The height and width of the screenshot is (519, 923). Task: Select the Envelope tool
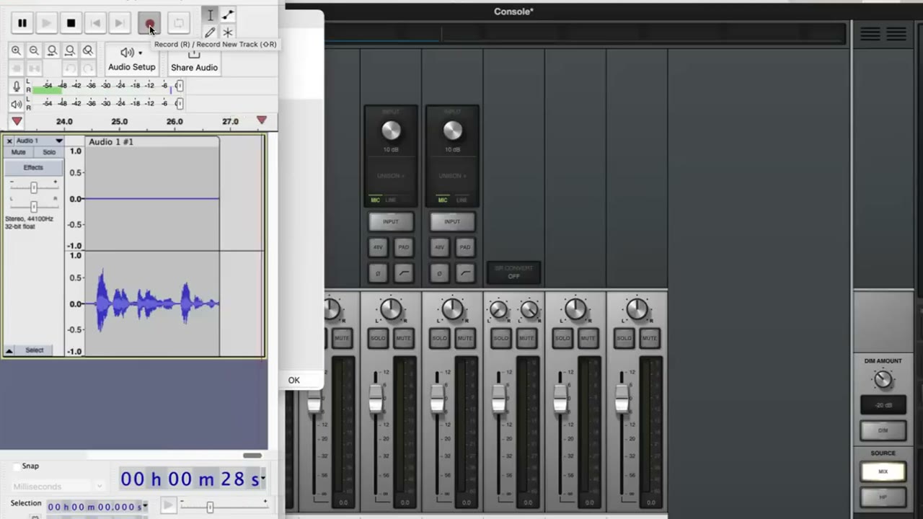228,15
